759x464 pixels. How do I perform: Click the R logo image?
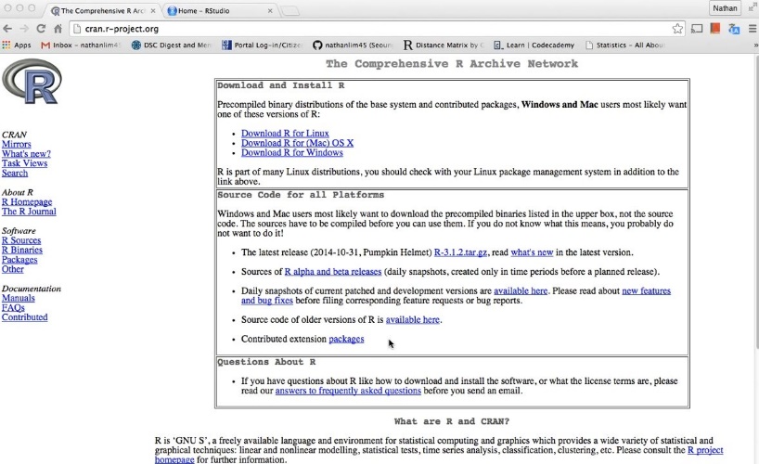point(32,82)
